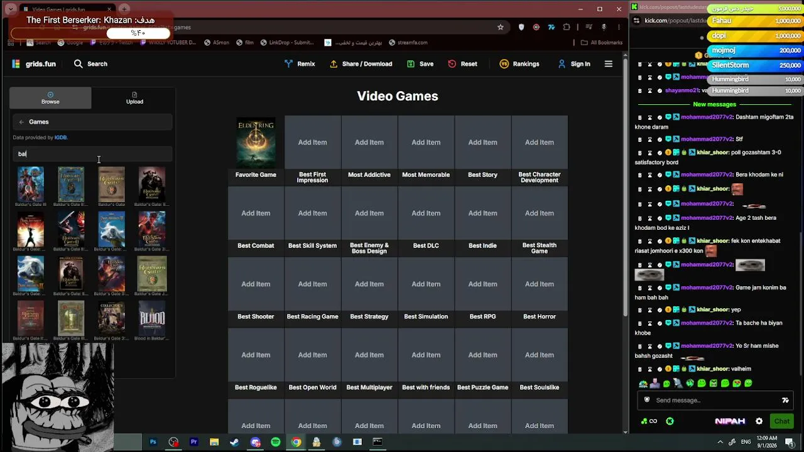This screenshot has height=452, width=804.
Task: Open Photoshop from the taskbar
Action: click(153, 442)
